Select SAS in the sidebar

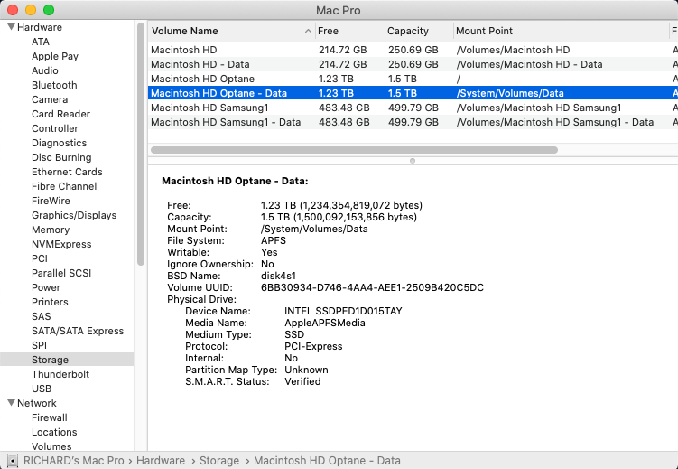42,316
